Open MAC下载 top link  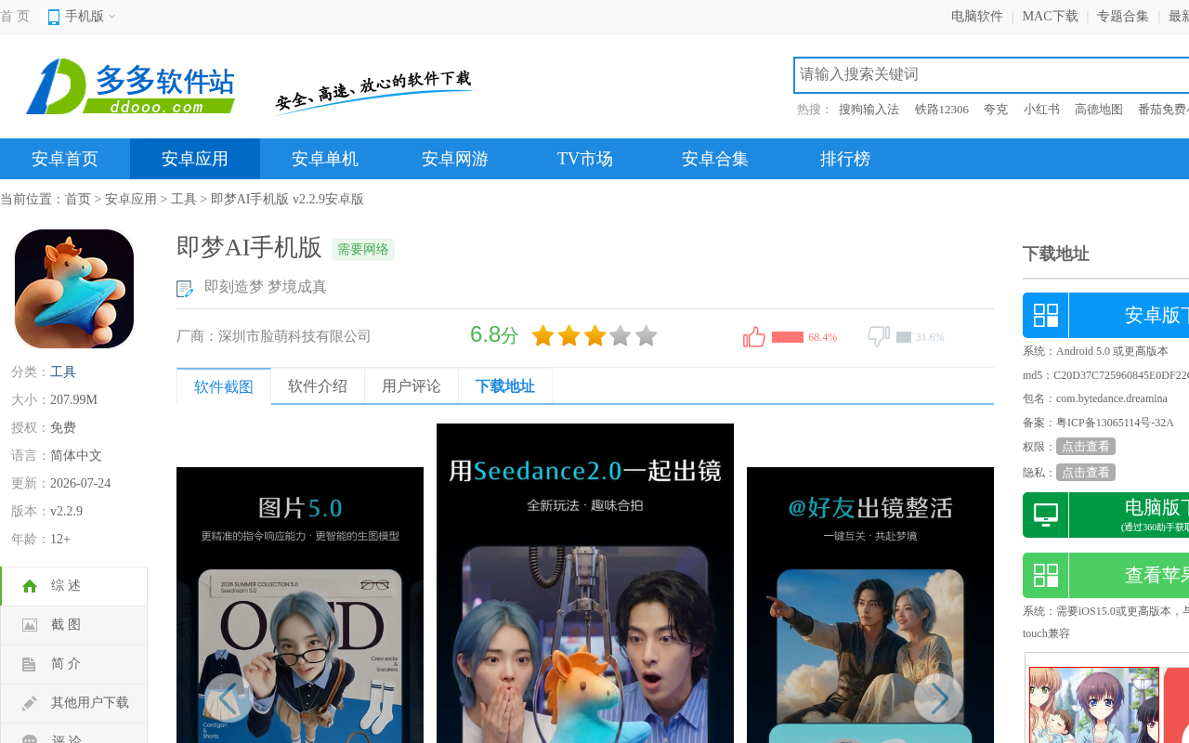pos(1051,17)
